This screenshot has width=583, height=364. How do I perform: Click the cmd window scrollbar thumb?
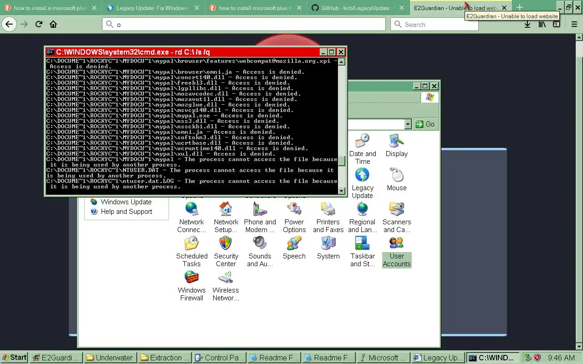click(x=341, y=161)
